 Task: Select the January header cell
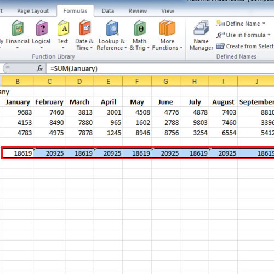pyautogui.click(x=18, y=102)
